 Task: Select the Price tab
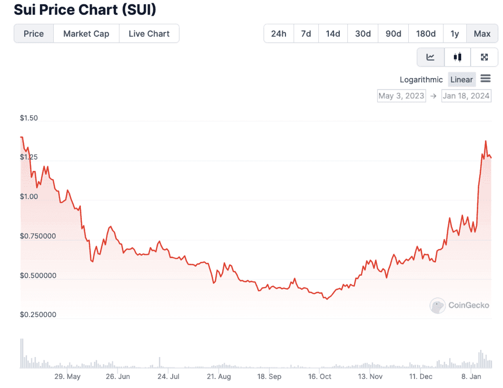33,33
